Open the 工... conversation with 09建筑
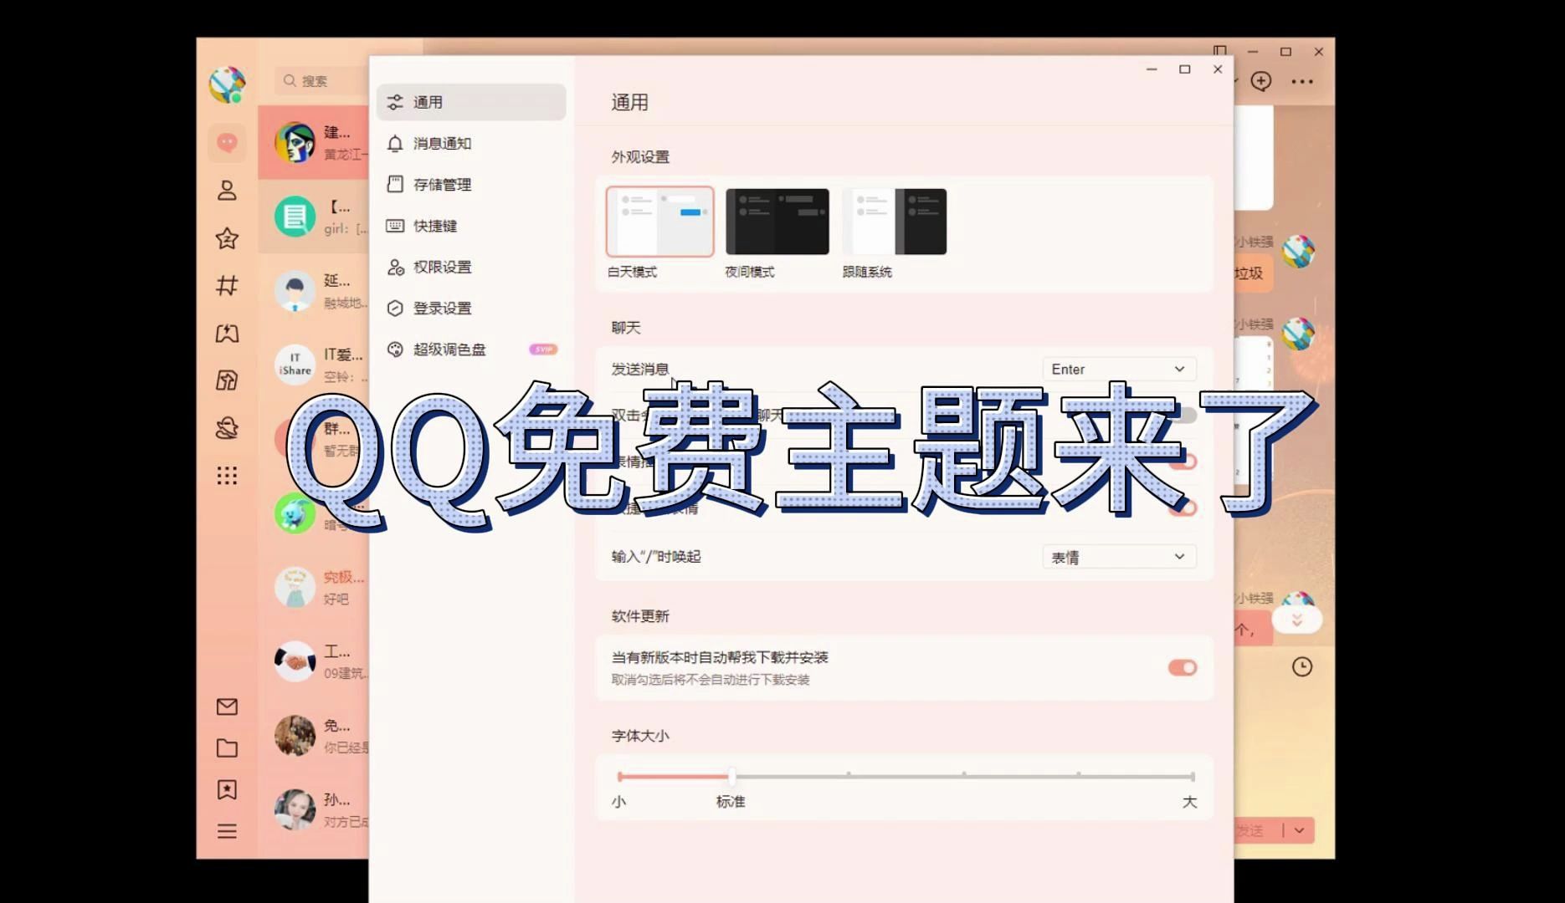Image resolution: width=1565 pixels, height=903 pixels. click(314, 661)
